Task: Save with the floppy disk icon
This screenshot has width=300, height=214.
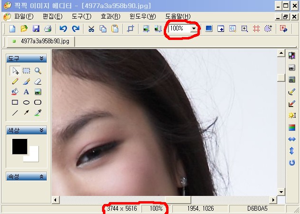Action: 36,29
